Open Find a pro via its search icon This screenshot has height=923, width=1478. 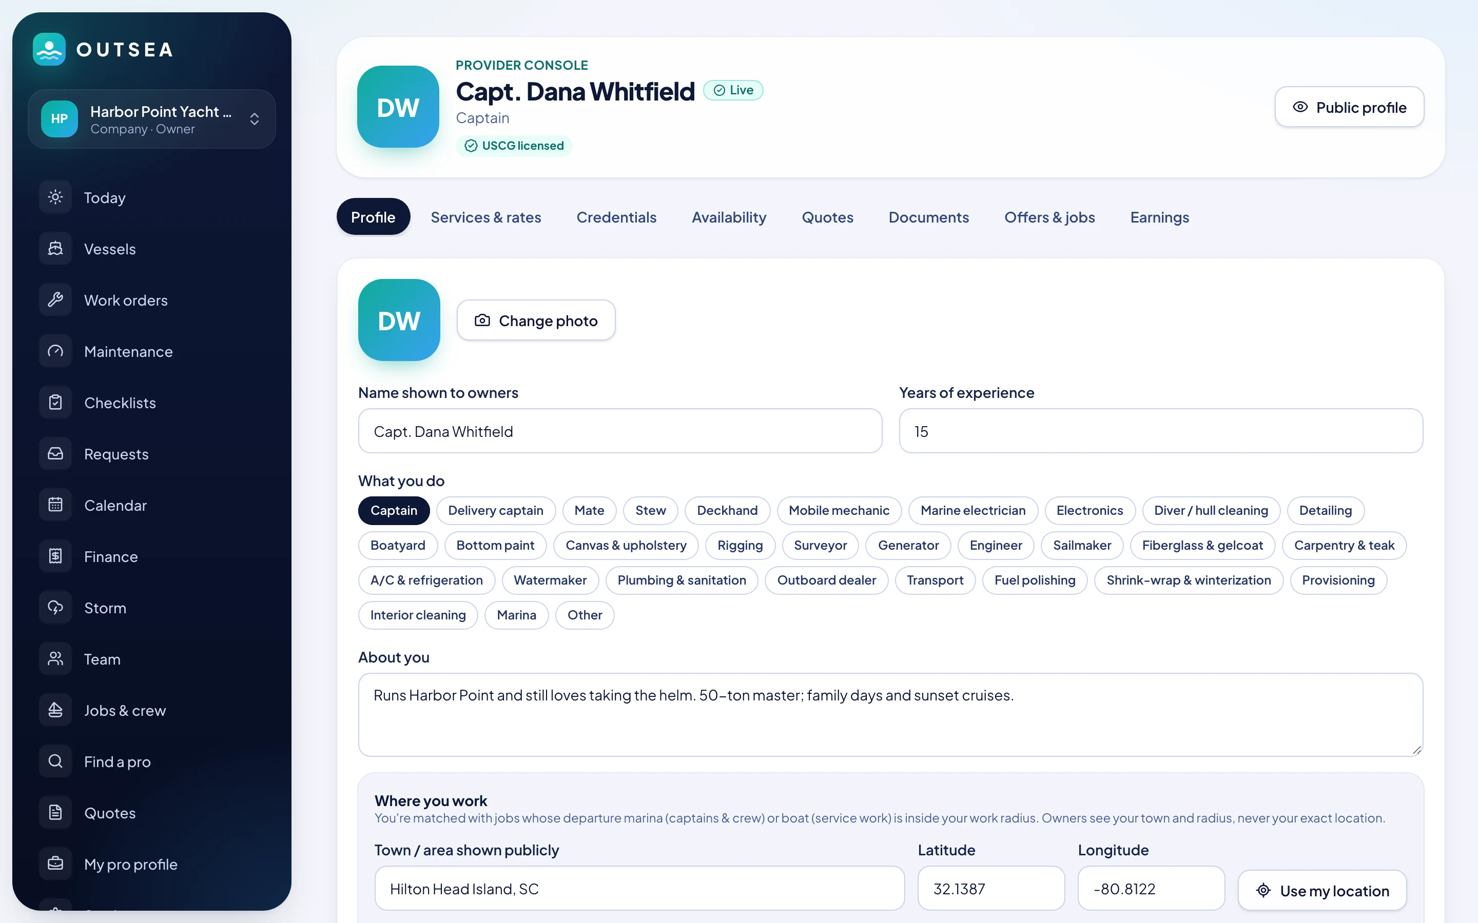55,761
